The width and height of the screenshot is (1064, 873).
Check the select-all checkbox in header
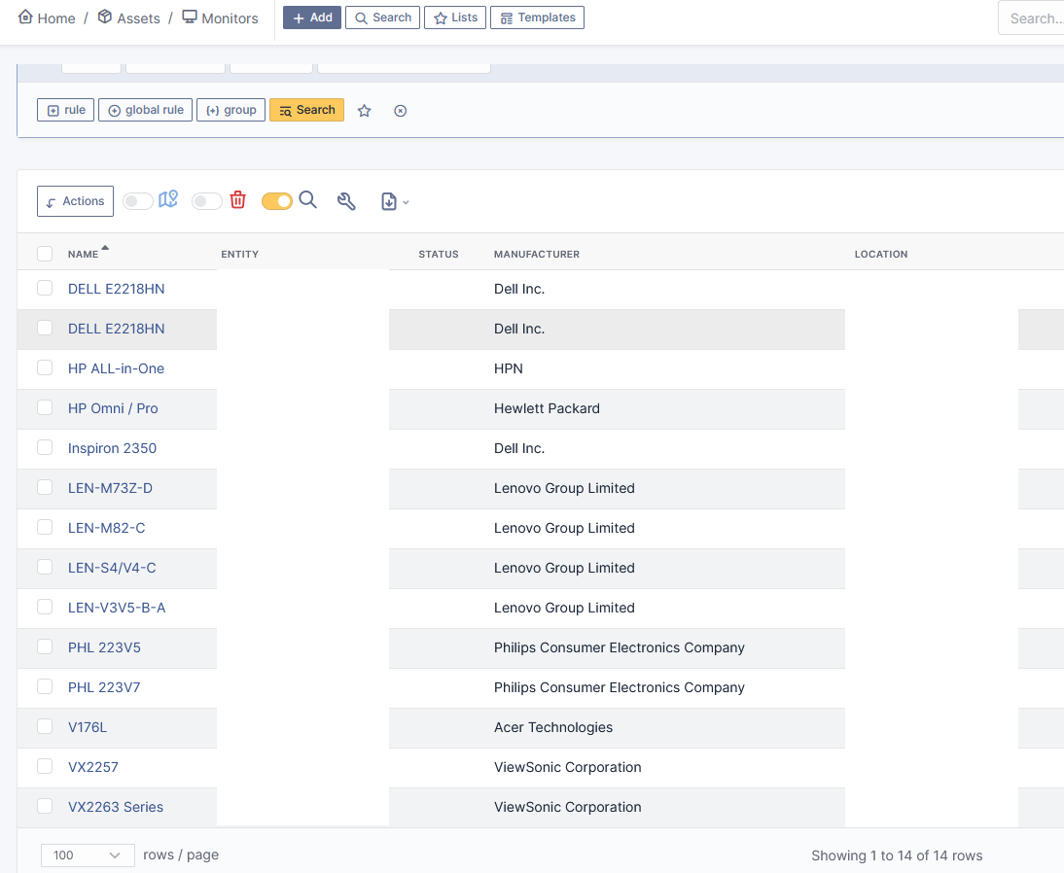coord(45,254)
